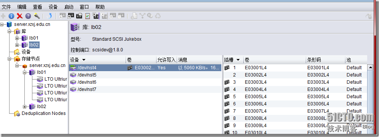Collapse the 存储节点 tree node

point(10,59)
